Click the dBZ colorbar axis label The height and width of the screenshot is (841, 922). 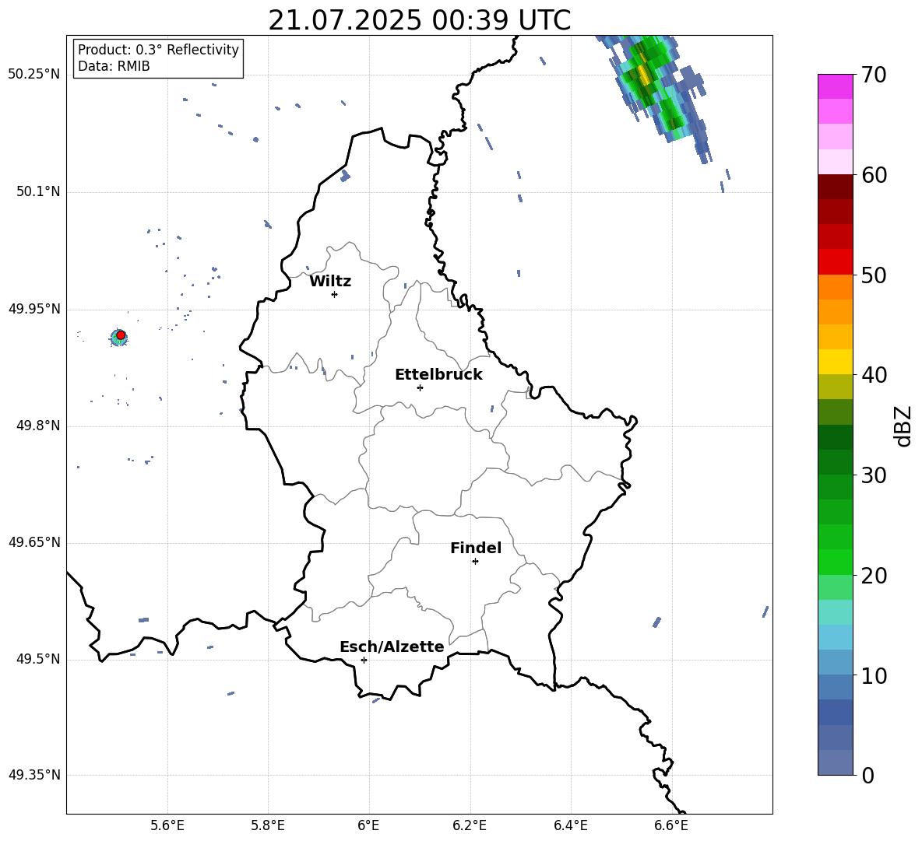click(903, 426)
